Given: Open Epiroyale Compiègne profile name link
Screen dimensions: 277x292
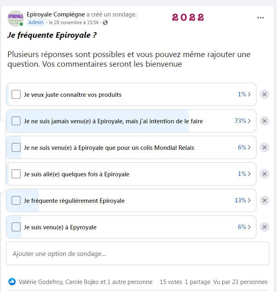Looking at the screenshot, I should click(x=56, y=14).
